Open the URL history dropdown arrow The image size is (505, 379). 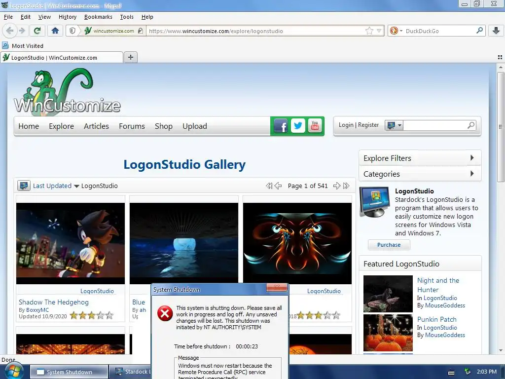click(x=379, y=31)
